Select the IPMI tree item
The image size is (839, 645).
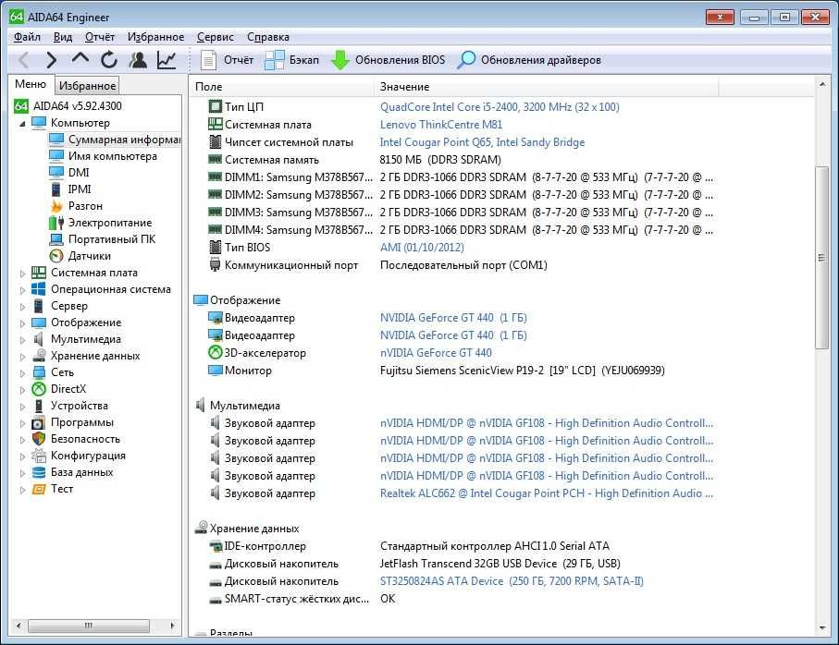(70, 189)
